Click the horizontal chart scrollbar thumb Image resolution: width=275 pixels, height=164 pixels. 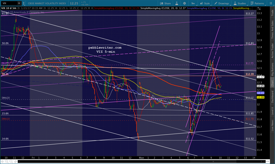pos(213,162)
